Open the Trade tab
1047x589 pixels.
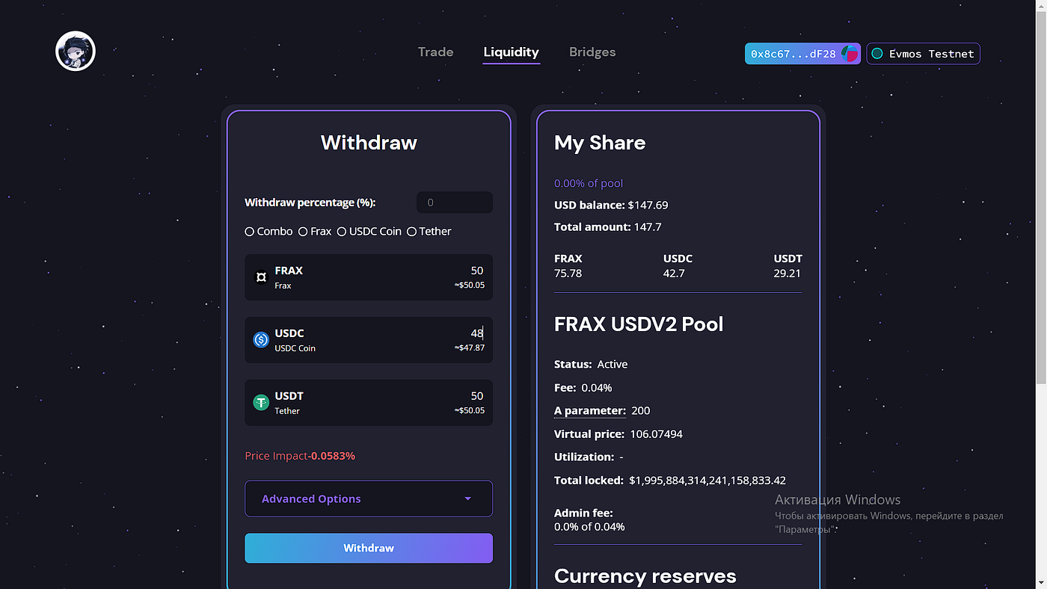click(435, 52)
